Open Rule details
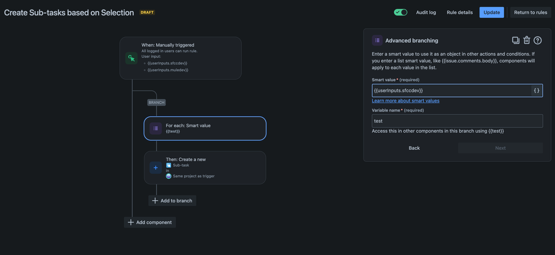 point(459,12)
